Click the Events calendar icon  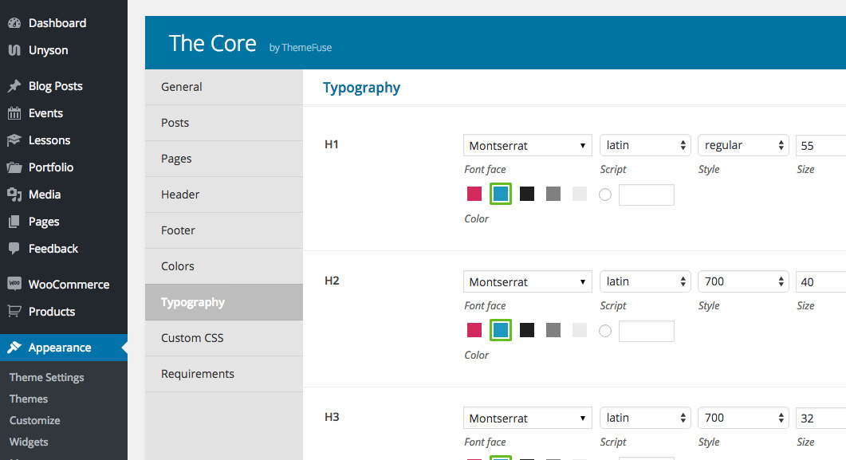tap(14, 113)
